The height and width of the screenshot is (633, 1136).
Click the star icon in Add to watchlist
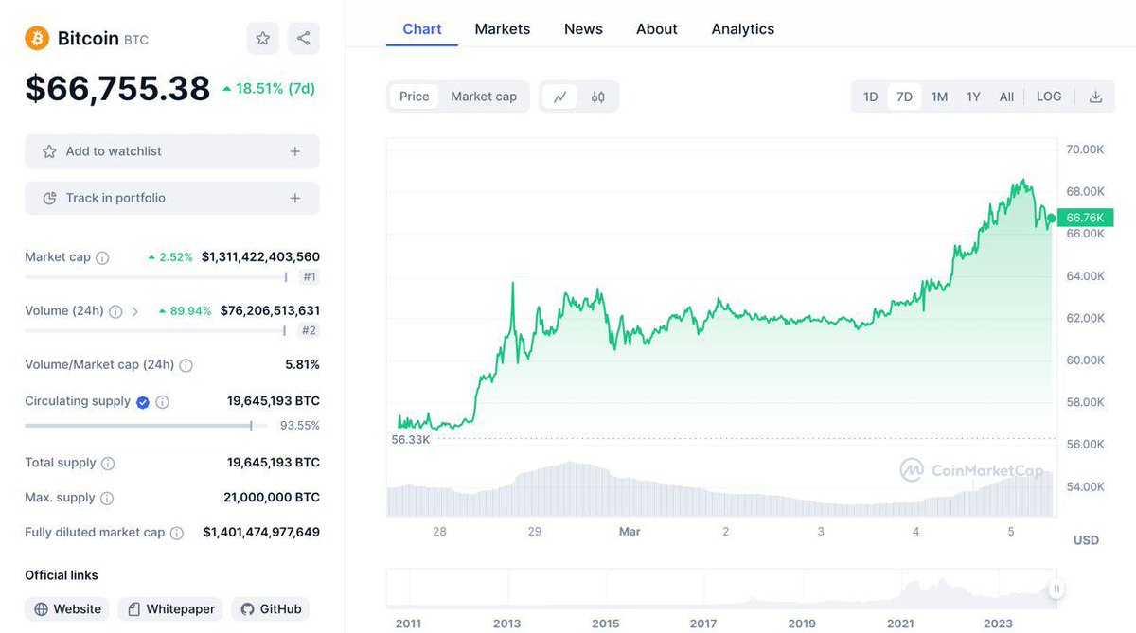click(x=49, y=151)
